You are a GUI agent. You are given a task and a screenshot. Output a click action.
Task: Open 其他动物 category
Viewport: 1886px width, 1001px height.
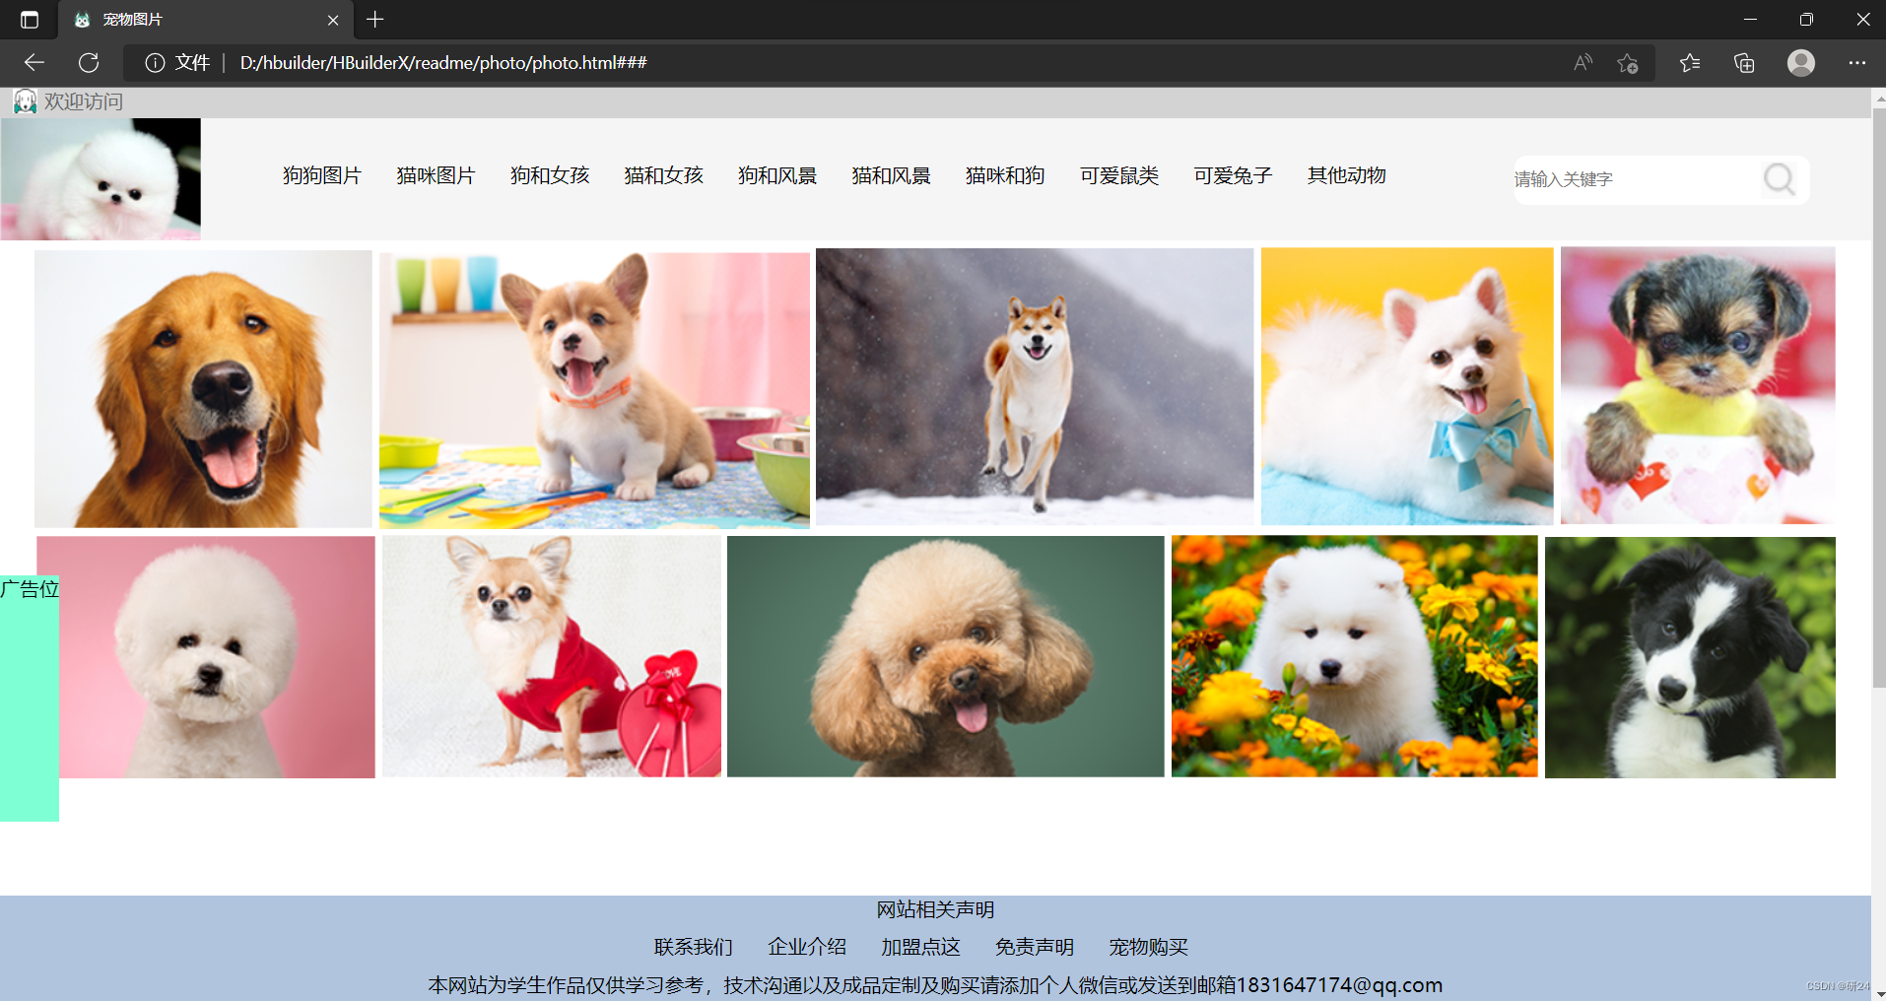pos(1347,175)
